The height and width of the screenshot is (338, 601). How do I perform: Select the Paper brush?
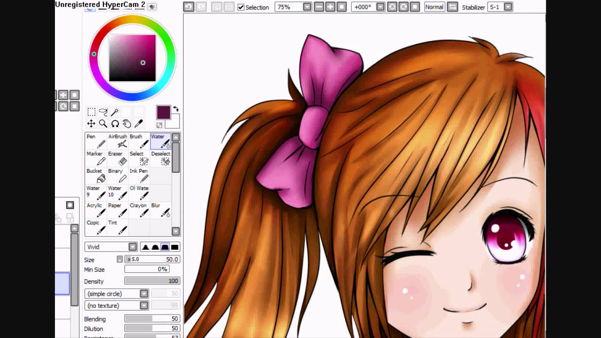[x=118, y=210]
